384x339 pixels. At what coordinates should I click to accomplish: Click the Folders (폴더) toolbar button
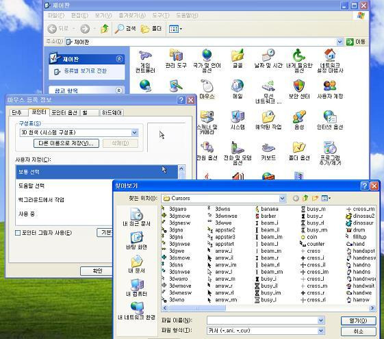click(151, 29)
